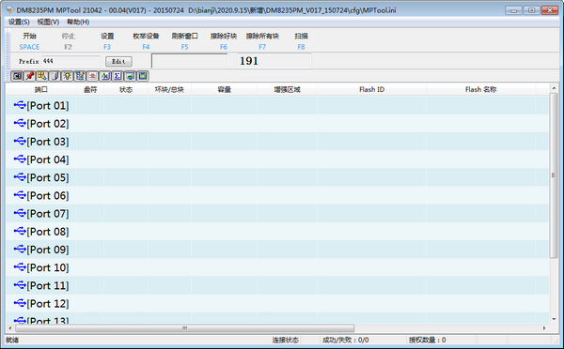Click the 扫描 F8 scan item
Viewport: 564px width, 349px height.
point(301,41)
